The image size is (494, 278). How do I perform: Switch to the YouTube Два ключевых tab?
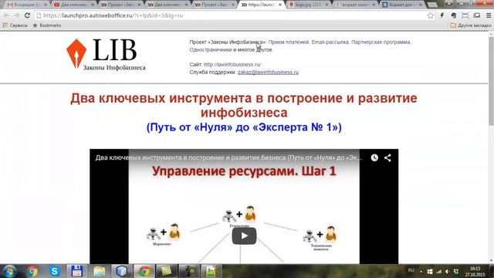click(x=72, y=5)
